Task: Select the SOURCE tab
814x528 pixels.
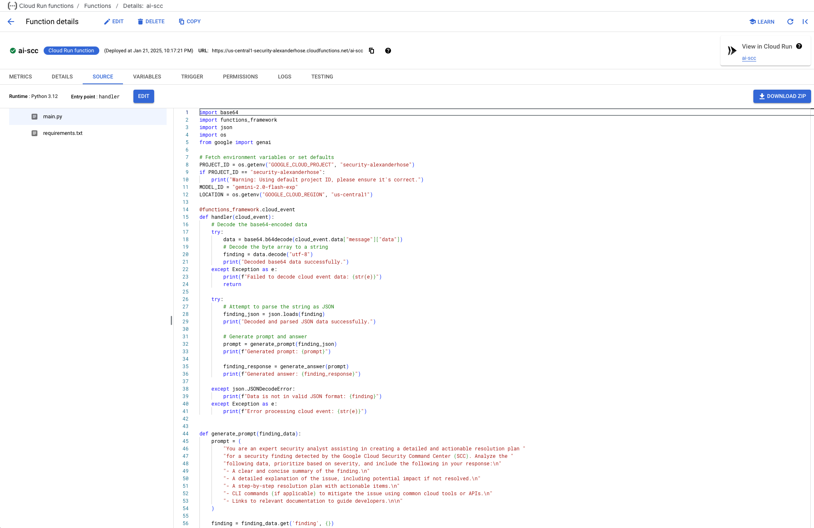Action: pos(103,76)
